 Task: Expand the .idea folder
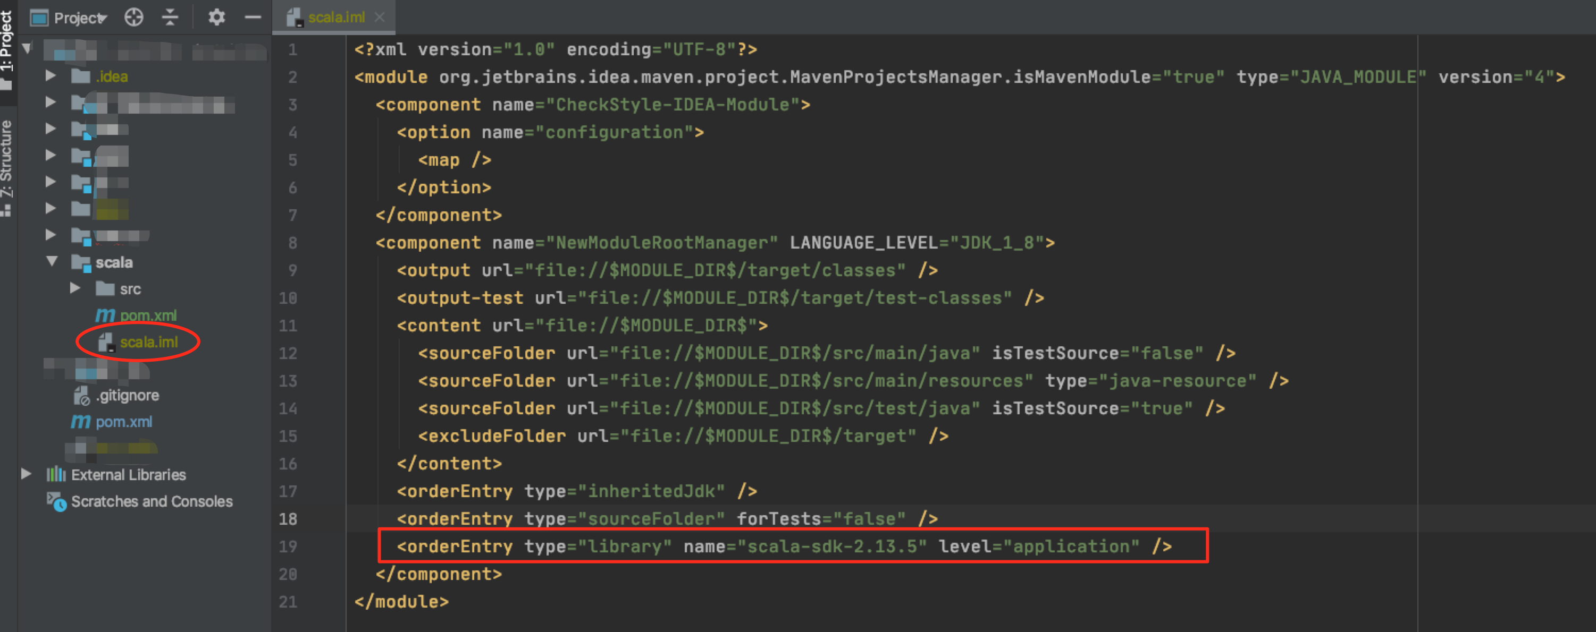pos(51,76)
